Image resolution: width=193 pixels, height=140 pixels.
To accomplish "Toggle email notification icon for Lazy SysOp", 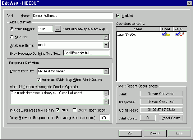I will click(166, 34).
